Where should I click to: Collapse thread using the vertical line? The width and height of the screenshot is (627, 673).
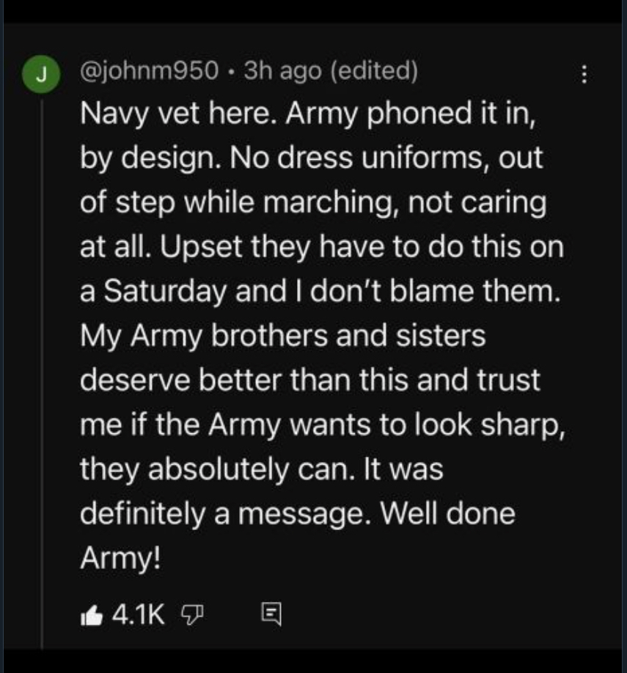[41, 367]
